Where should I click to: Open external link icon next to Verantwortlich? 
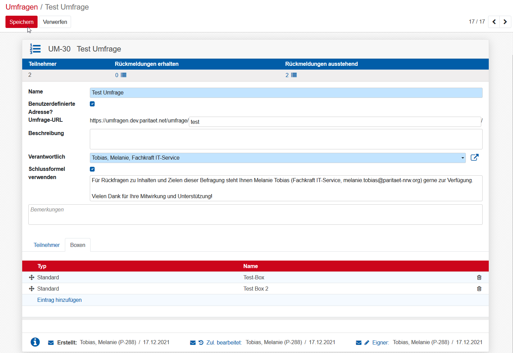click(x=474, y=158)
